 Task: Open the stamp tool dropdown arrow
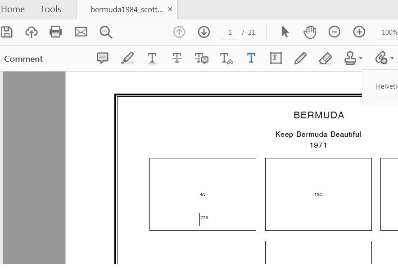[361, 59]
